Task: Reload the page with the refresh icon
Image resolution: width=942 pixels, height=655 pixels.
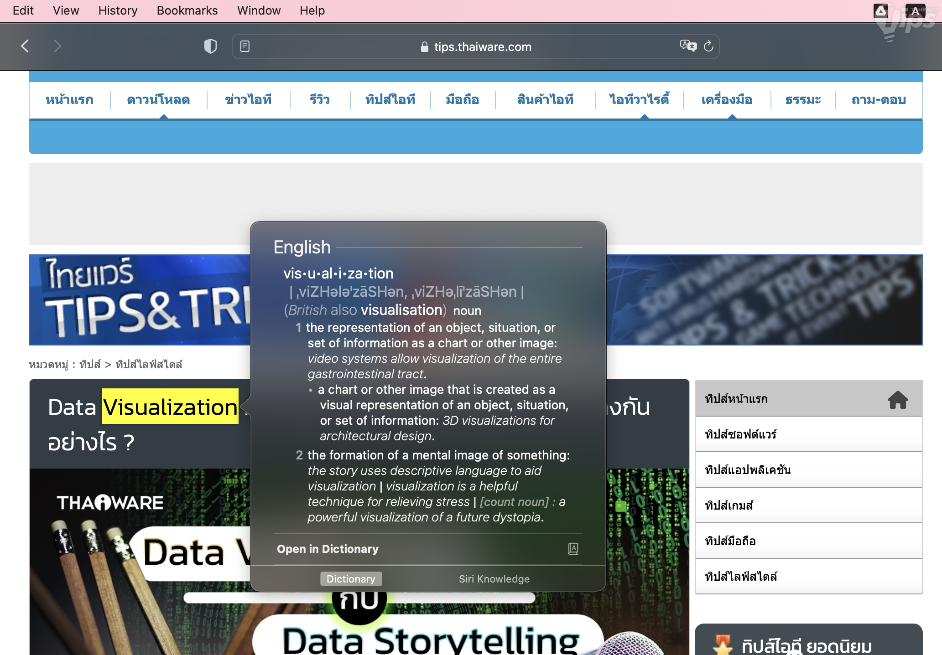Action: point(708,46)
